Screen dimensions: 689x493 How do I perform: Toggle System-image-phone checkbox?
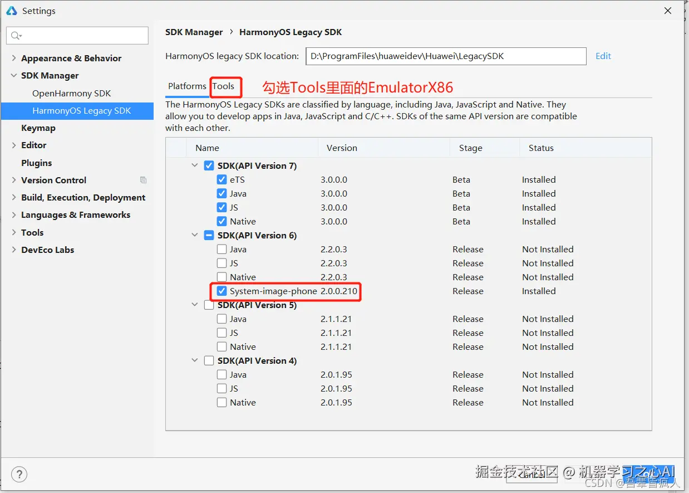click(222, 291)
